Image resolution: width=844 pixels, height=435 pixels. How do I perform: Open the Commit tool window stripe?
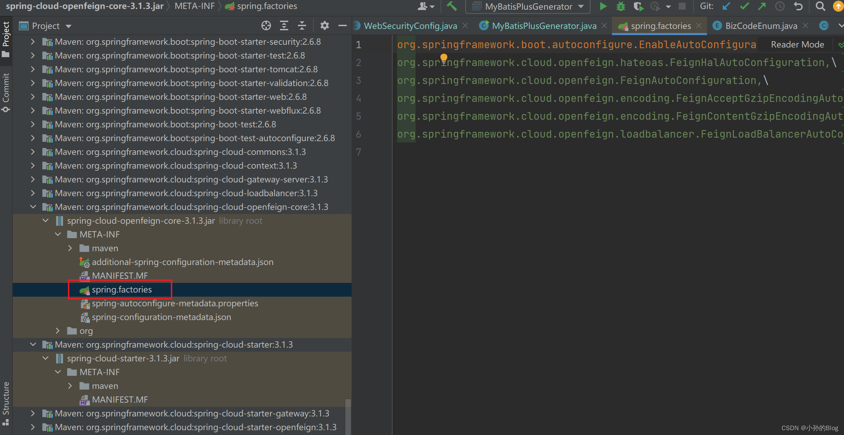tap(6, 92)
